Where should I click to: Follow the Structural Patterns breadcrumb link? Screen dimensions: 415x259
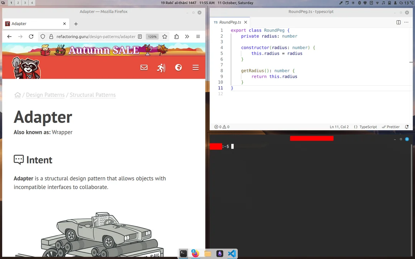coord(93,95)
